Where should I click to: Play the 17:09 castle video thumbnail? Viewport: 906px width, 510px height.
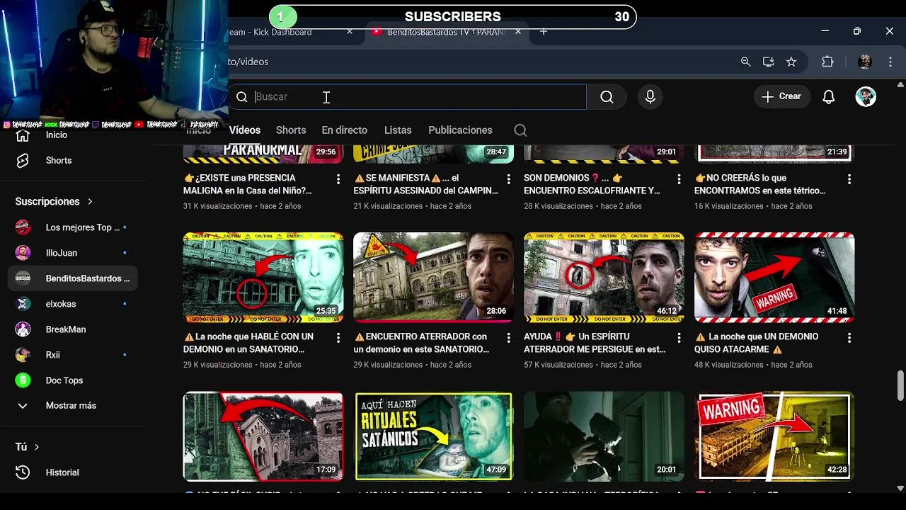pyautogui.click(x=263, y=436)
